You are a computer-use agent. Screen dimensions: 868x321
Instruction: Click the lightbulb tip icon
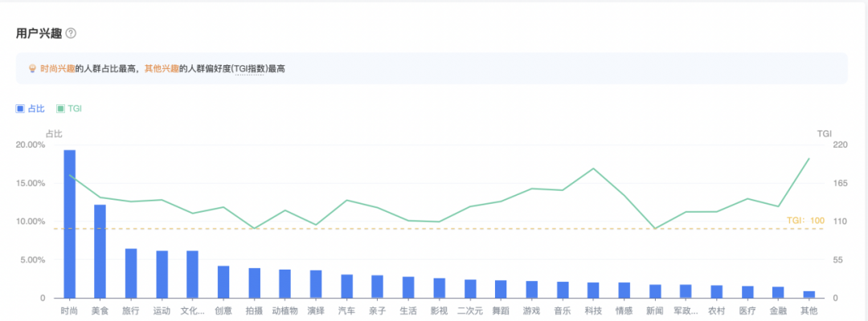(32, 69)
